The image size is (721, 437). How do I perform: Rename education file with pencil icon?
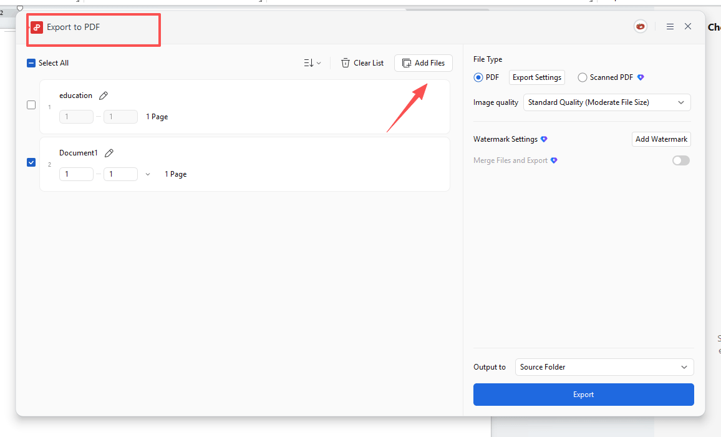tap(104, 96)
